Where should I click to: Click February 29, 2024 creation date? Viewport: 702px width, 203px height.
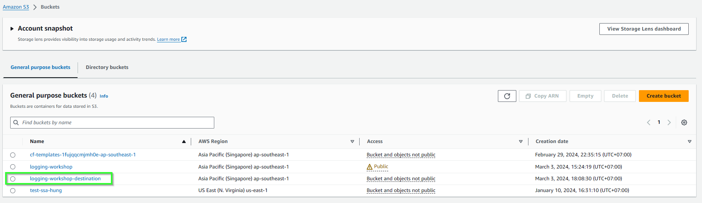click(583, 155)
